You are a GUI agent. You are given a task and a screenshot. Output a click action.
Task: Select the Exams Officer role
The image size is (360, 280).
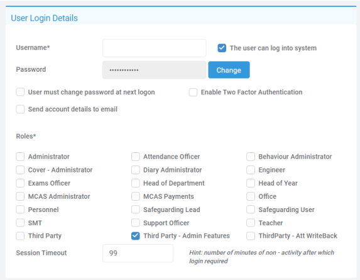point(20,183)
